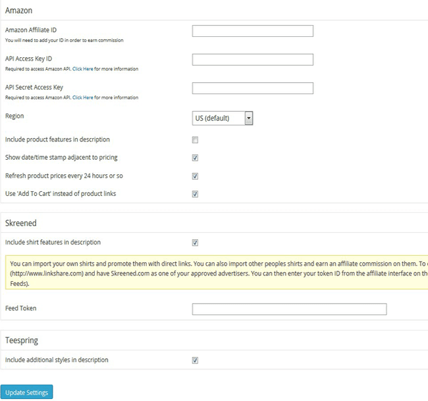Click the Teespring section heading
Screen dimensions: 428x401
[x=22, y=341]
